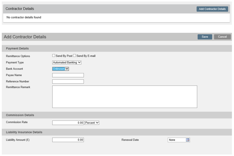This screenshot has width=234, height=156.
Task: Select the Liability Amount input field
Action: (x=68, y=140)
